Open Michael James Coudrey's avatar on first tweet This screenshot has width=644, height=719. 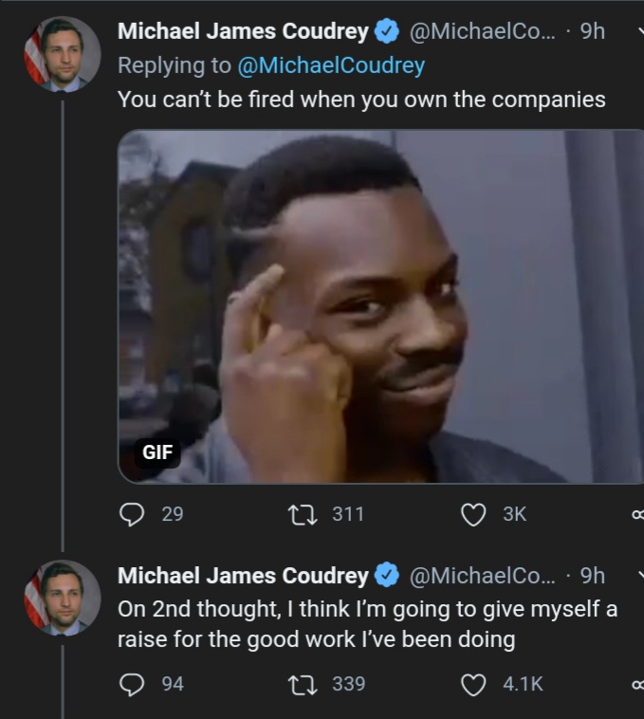(x=63, y=54)
